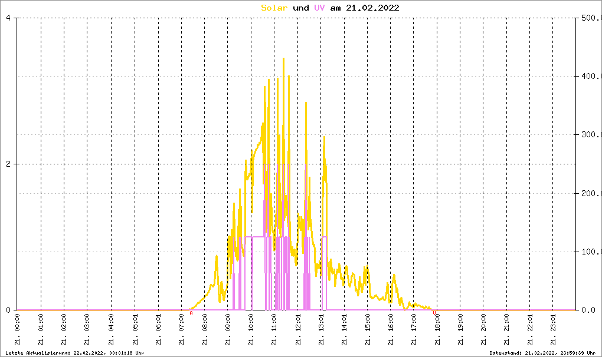The width and height of the screenshot is (602, 357).
Task: Click the left axis label '0'
Action: (8, 310)
